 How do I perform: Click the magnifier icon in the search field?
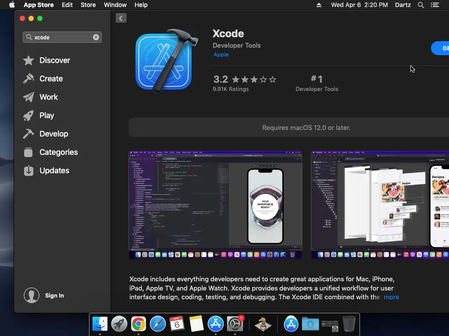point(29,37)
